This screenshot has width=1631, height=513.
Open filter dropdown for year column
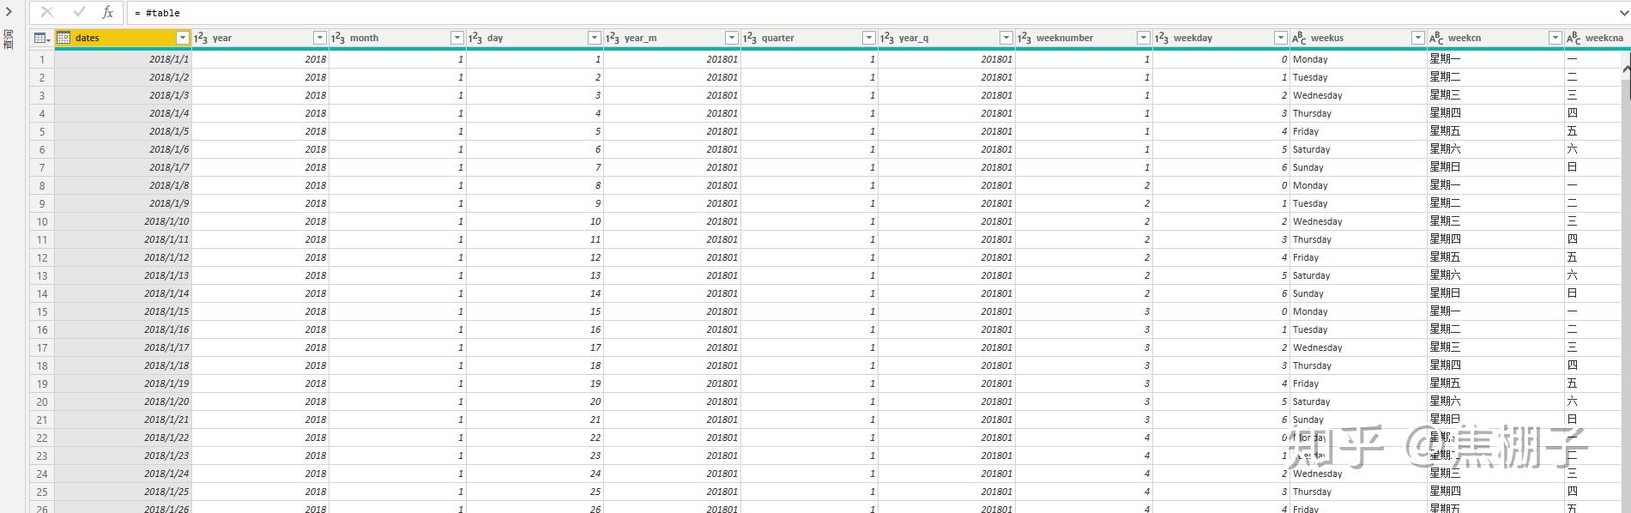pyautogui.click(x=319, y=38)
